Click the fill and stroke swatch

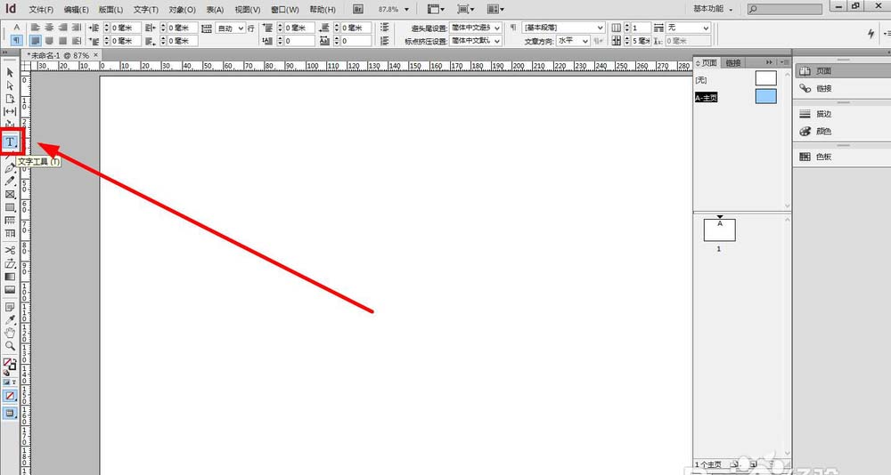[x=10, y=365]
